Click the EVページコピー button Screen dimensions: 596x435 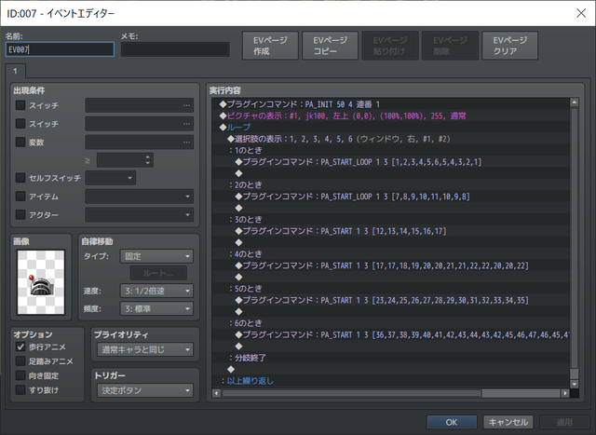(330, 46)
